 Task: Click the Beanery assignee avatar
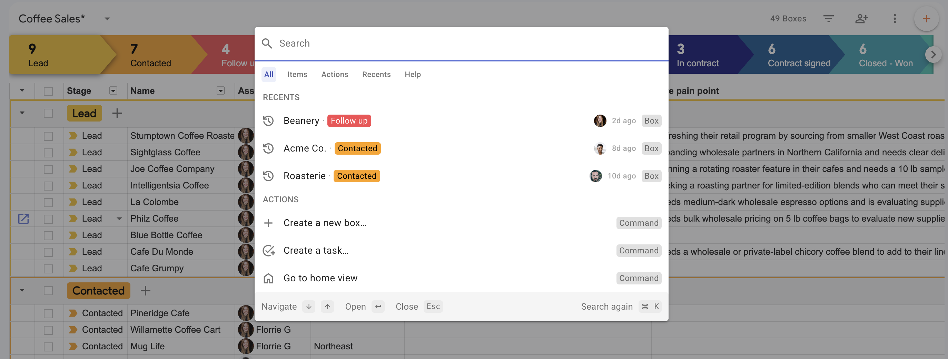pyautogui.click(x=600, y=121)
